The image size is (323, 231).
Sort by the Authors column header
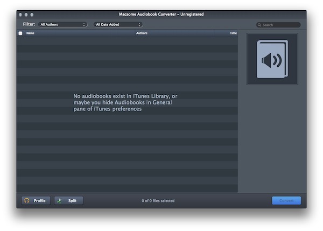pos(174,33)
